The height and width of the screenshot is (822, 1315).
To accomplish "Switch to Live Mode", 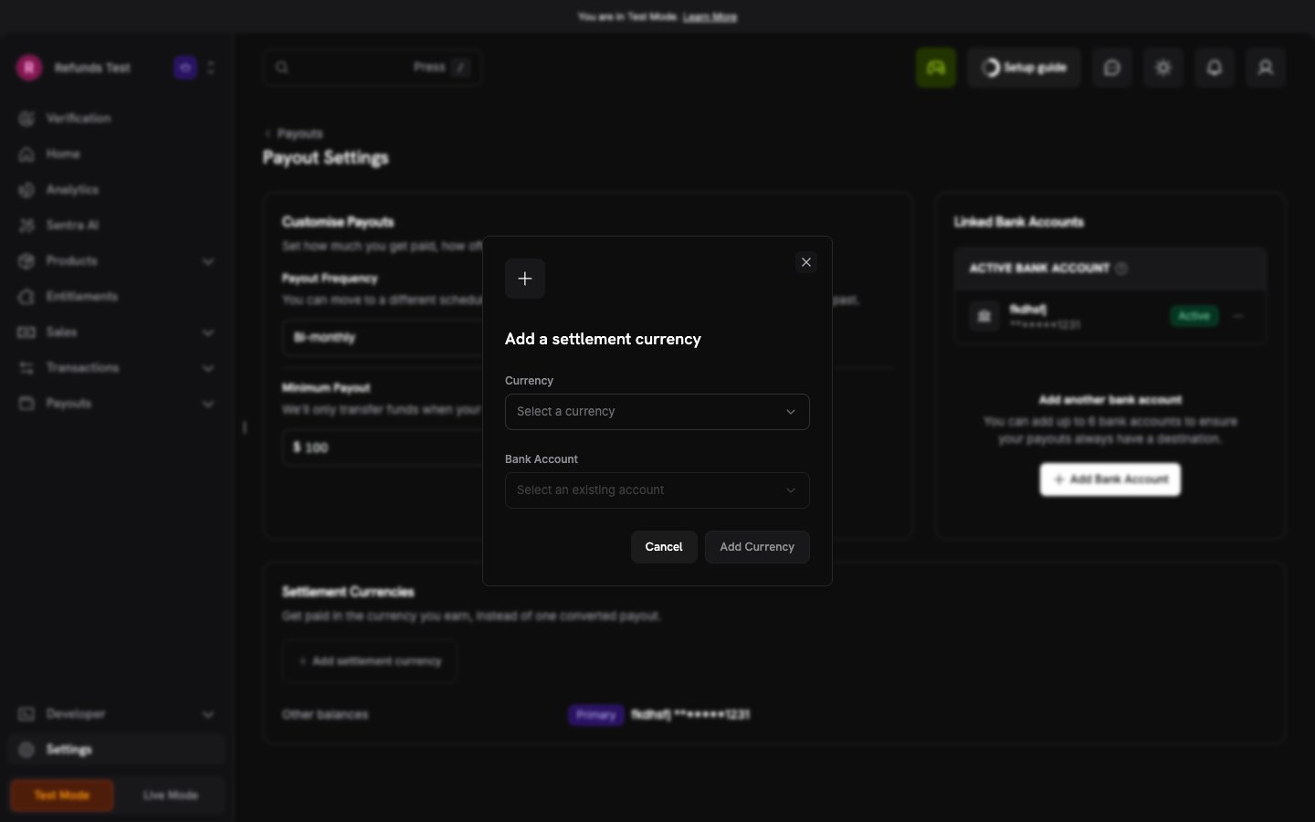I will [171, 796].
